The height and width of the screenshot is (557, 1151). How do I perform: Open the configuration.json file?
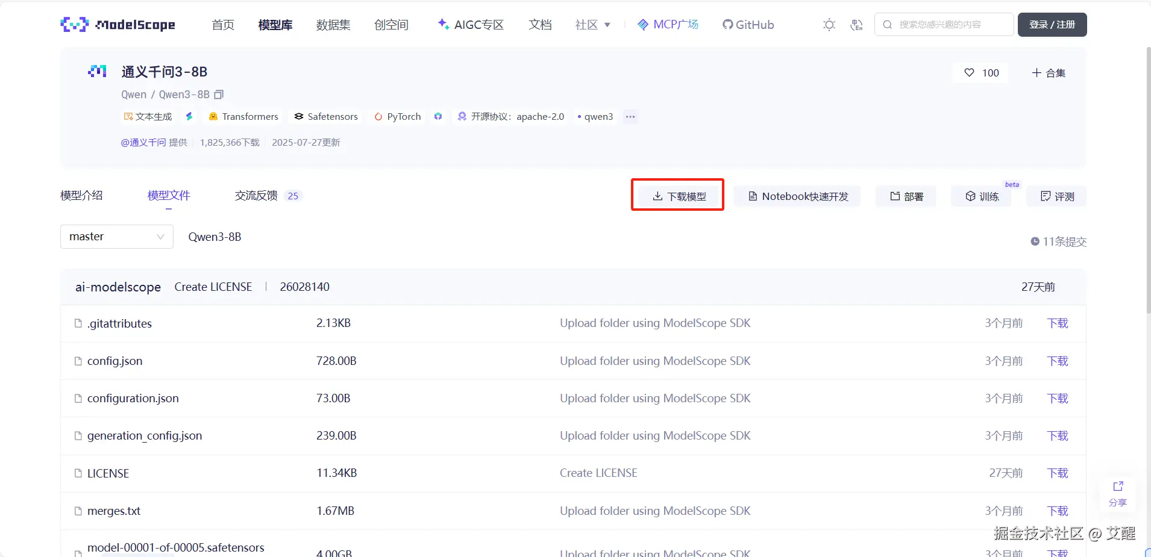(x=133, y=398)
